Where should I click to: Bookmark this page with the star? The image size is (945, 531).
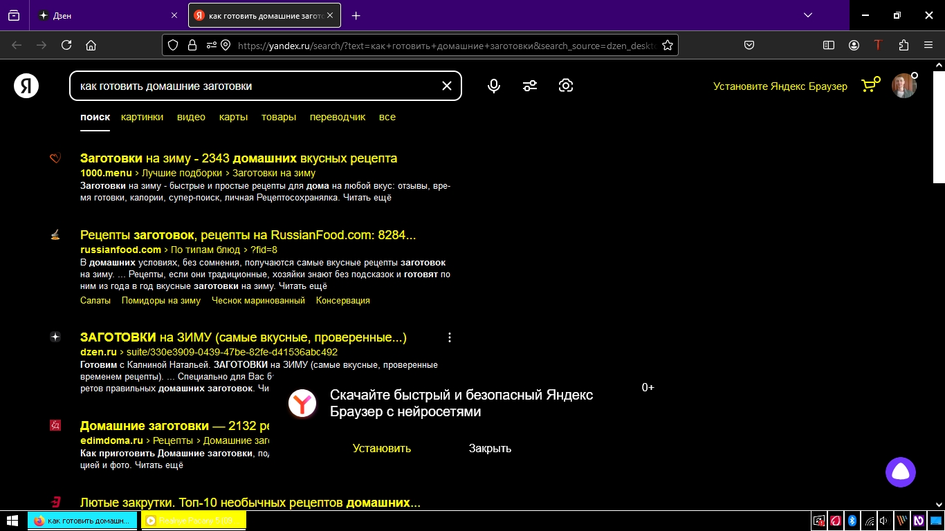tap(667, 45)
